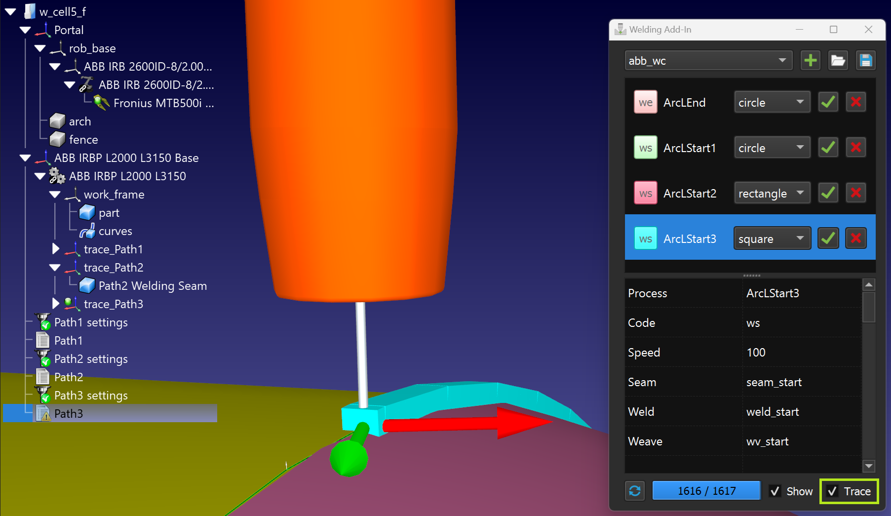Apply ArcLStart3 with green checkmark icon
Screen dimensions: 891x516
point(828,238)
